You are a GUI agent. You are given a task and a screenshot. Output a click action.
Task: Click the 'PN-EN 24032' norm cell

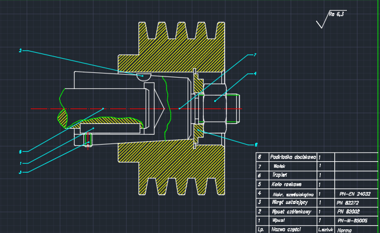point(356,194)
